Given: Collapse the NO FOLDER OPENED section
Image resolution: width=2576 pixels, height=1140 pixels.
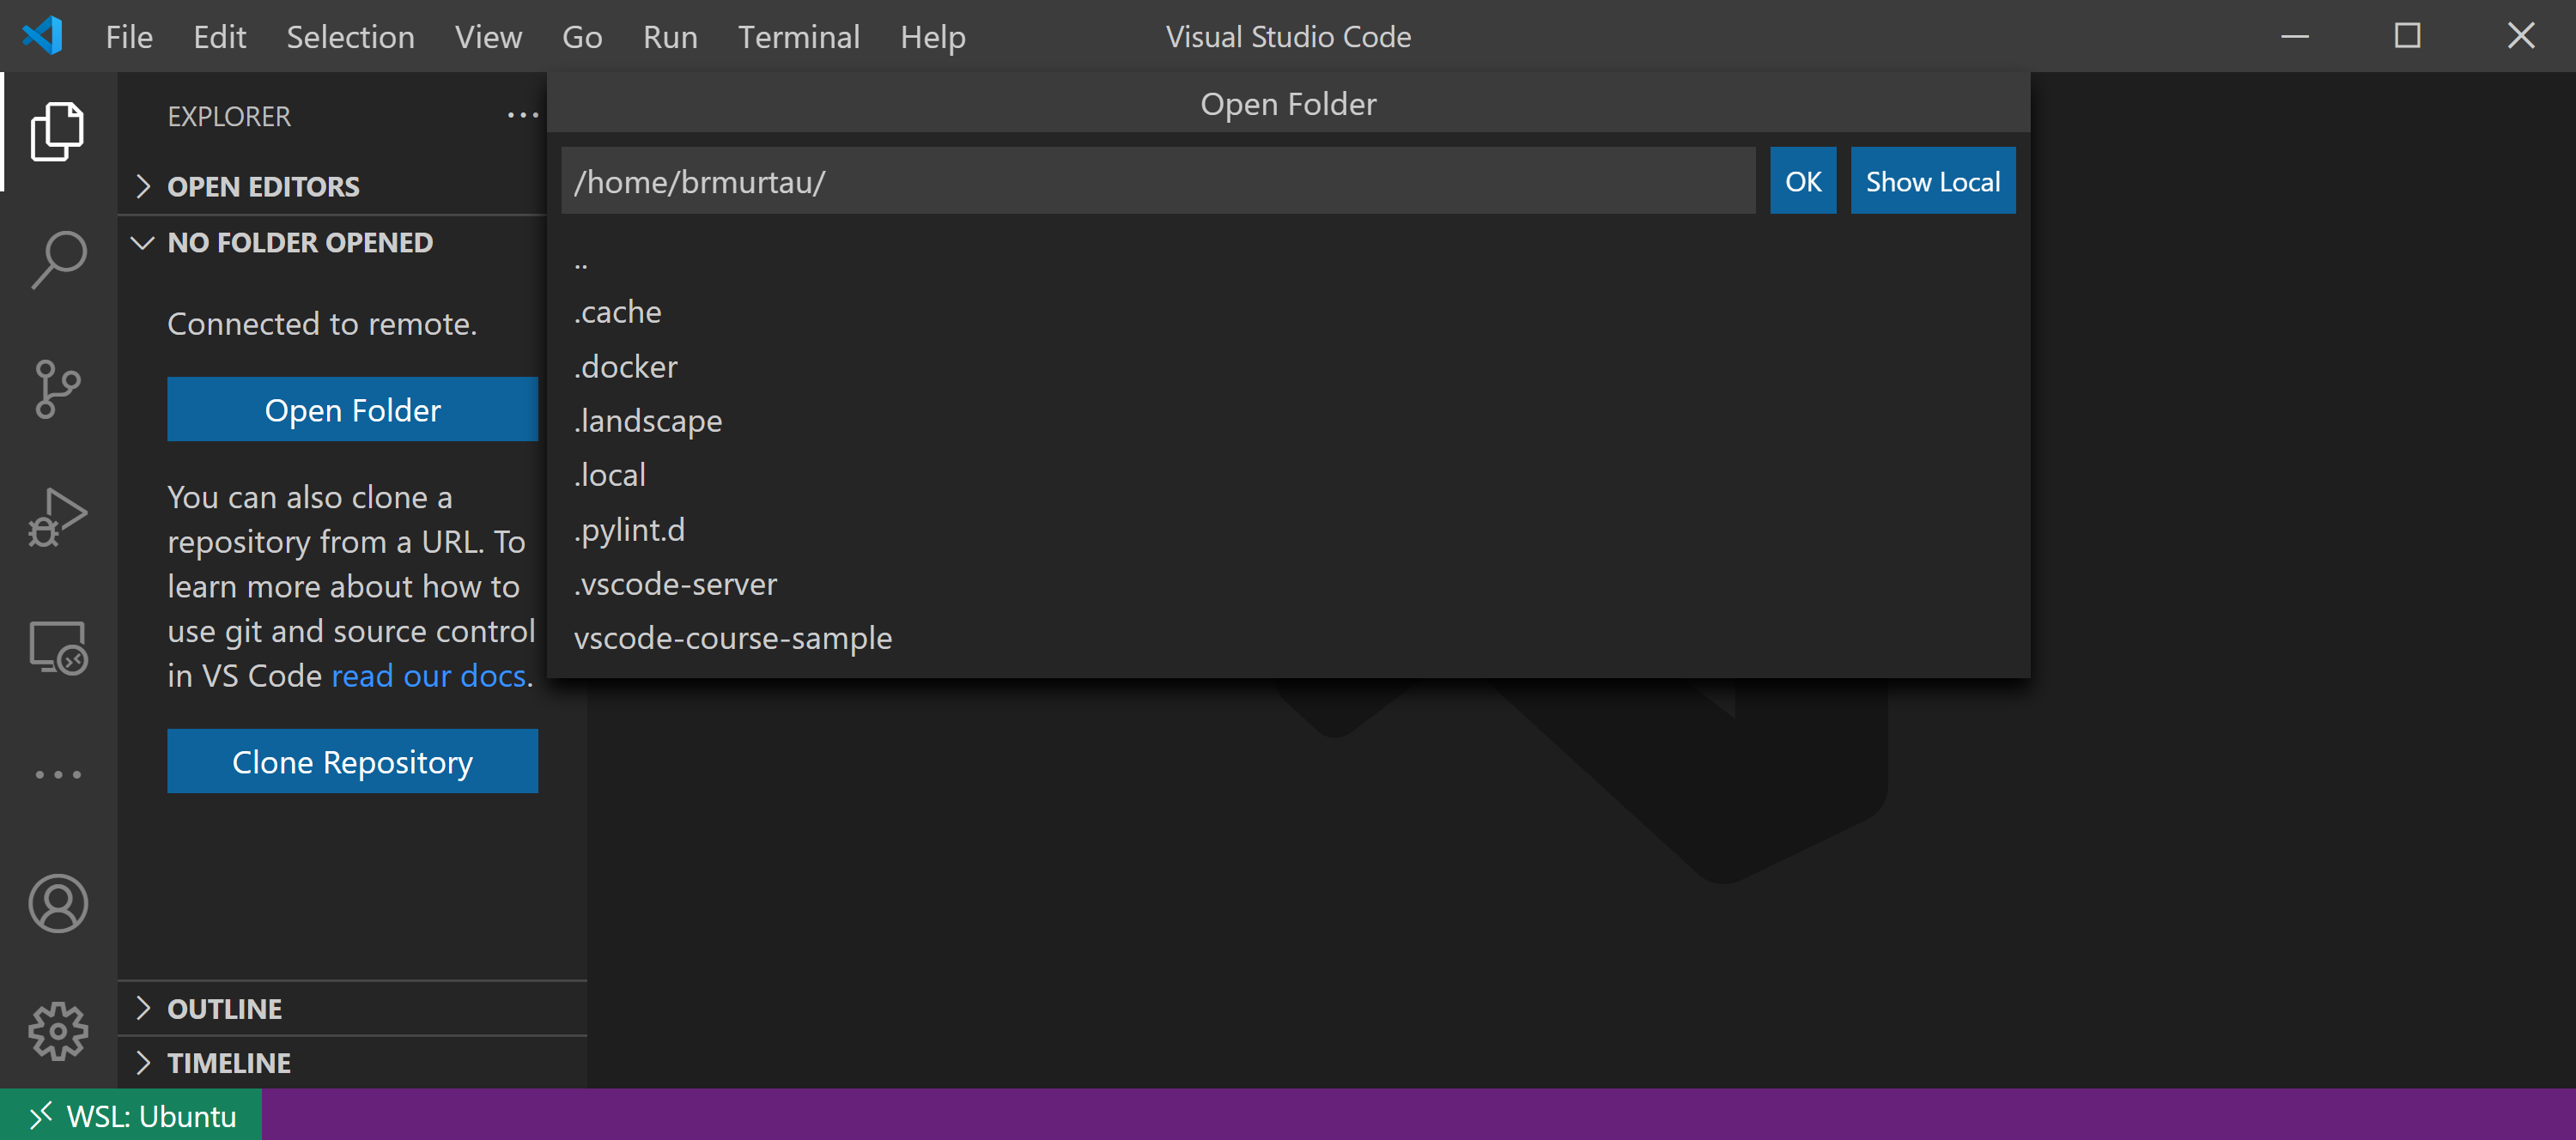Looking at the screenshot, I should pyautogui.click(x=144, y=241).
